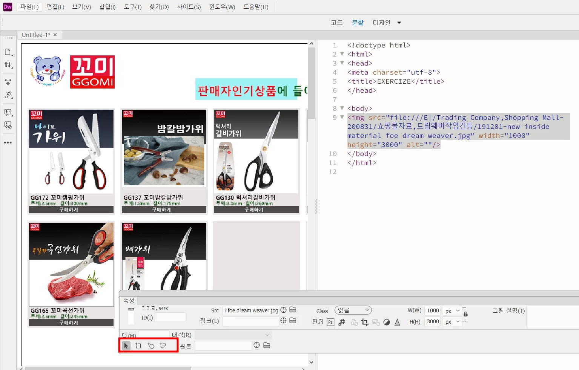Click the expand all code icon

coord(8,81)
